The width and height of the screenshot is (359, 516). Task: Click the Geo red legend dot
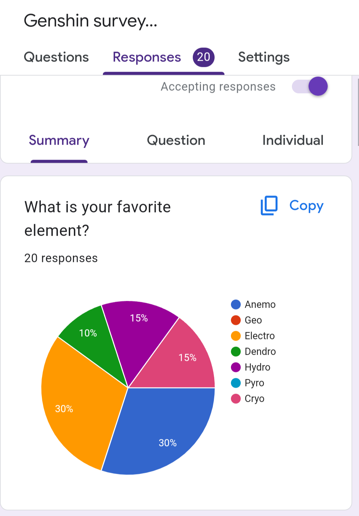pyautogui.click(x=236, y=320)
